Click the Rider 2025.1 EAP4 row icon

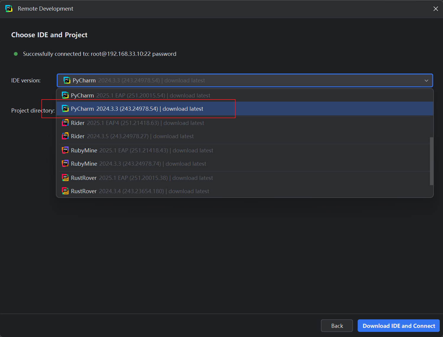pyautogui.click(x=65, y=123)
